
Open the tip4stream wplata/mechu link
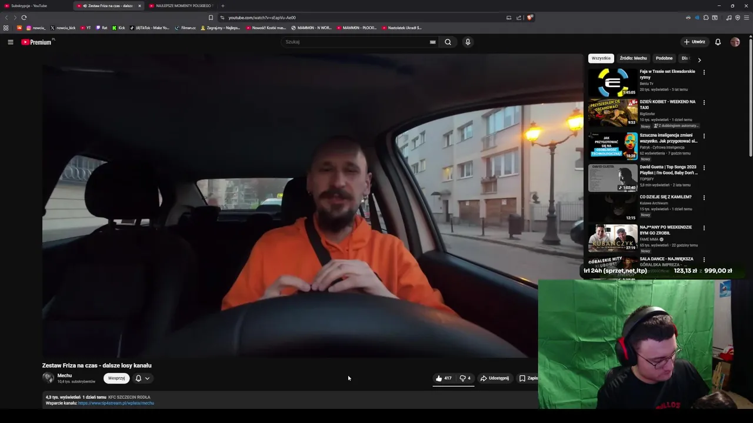[x=116, y=403]
